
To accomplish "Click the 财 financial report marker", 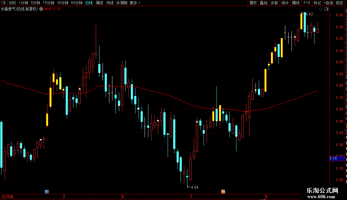I will click(x=47, y=192).
